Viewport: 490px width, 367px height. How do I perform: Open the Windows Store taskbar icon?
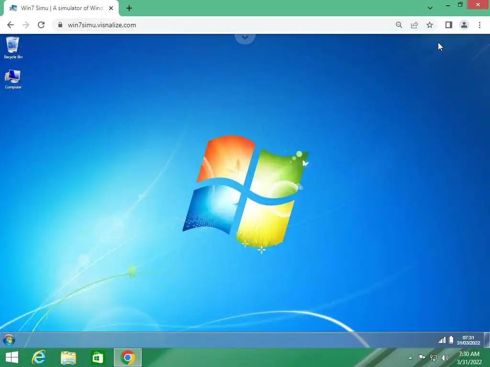coord(98,357)
